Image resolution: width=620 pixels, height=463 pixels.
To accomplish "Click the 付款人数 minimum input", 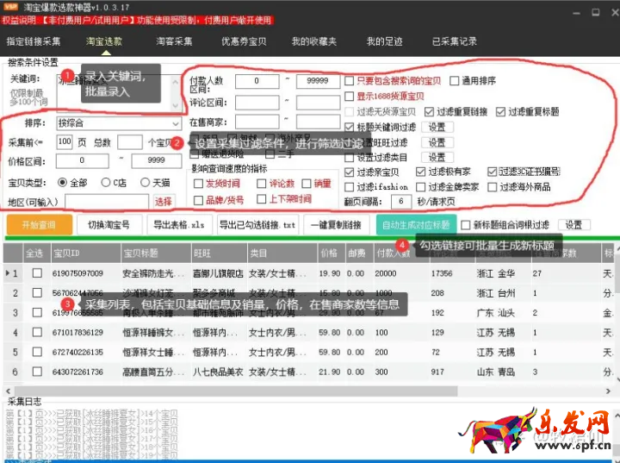I will [x=257, y=81].
